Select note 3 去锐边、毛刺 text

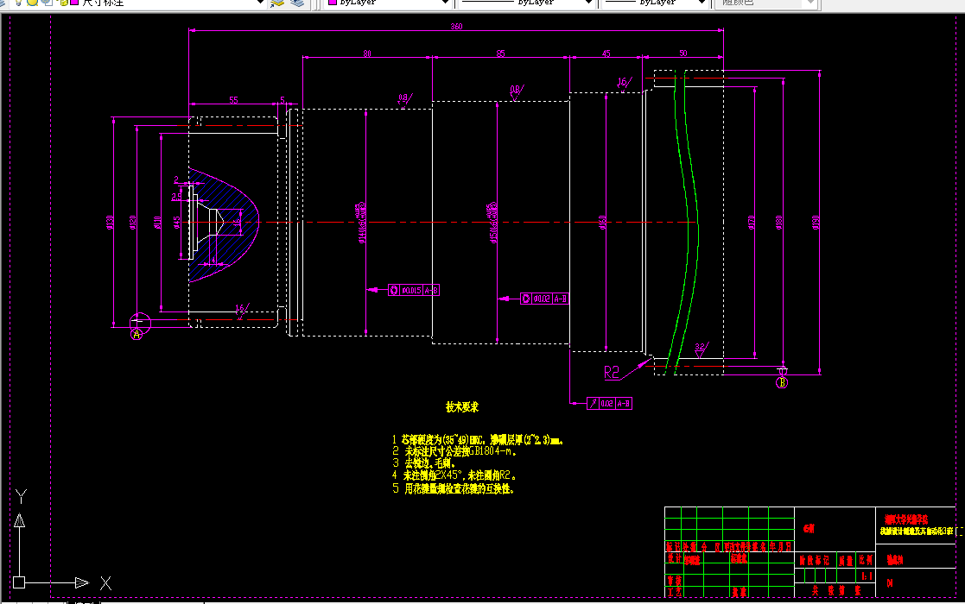point(423,462)
